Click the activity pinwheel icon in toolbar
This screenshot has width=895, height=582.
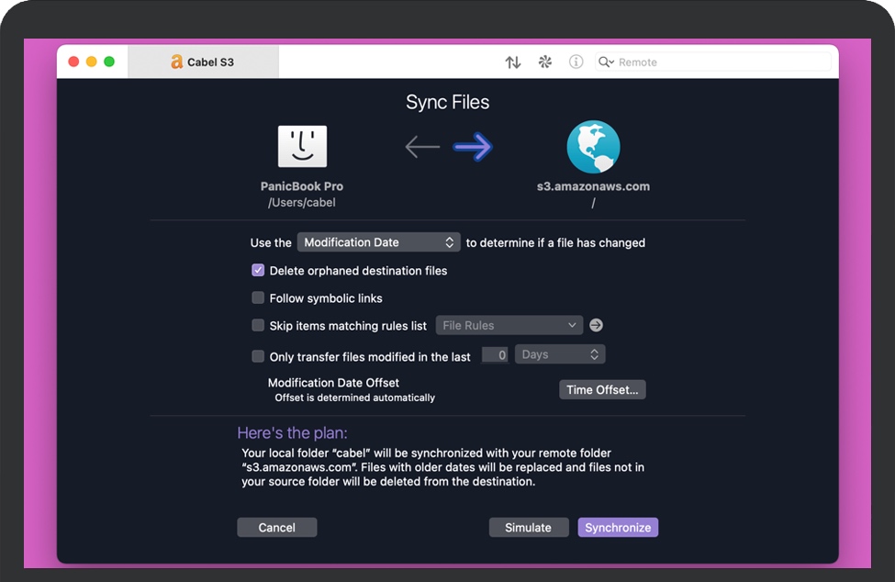544,62
